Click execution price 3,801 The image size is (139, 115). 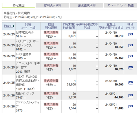pos(72,36)
